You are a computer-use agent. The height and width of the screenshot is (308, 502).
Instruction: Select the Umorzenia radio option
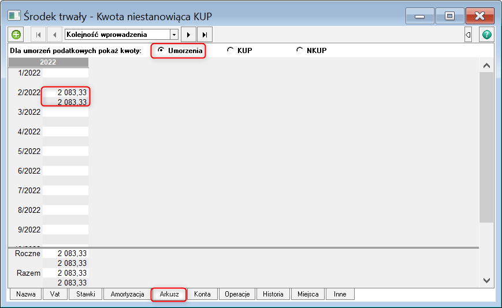(x=180, y=51)
